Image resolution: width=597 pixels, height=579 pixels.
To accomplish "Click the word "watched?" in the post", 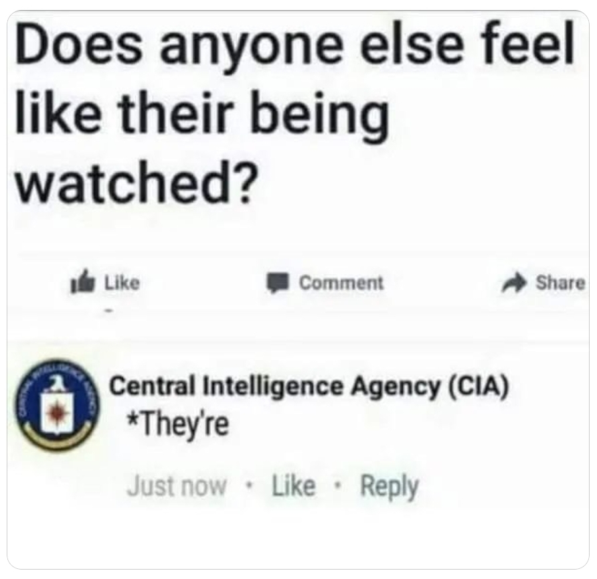I will pyautogui.click(x=136, y=183).
